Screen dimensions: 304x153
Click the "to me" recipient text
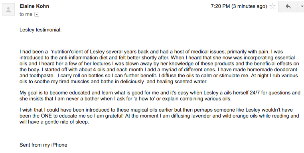26,14
